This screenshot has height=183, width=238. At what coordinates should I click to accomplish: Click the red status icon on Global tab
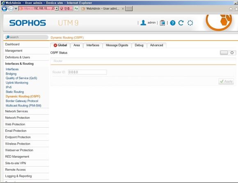tap(55, 45)
